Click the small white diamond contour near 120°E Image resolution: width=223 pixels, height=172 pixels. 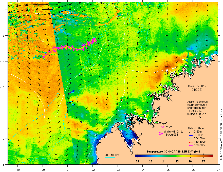43,40
